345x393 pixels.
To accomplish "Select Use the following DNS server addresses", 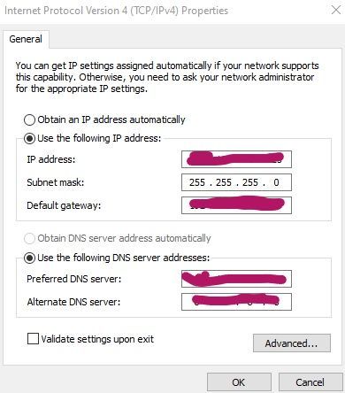I will click(x=29, y=258).
